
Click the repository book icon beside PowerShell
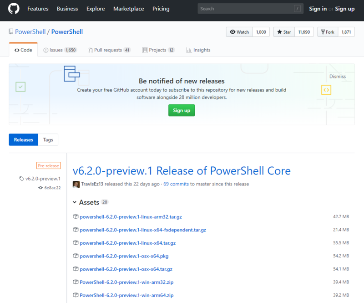tap(10, 31)
